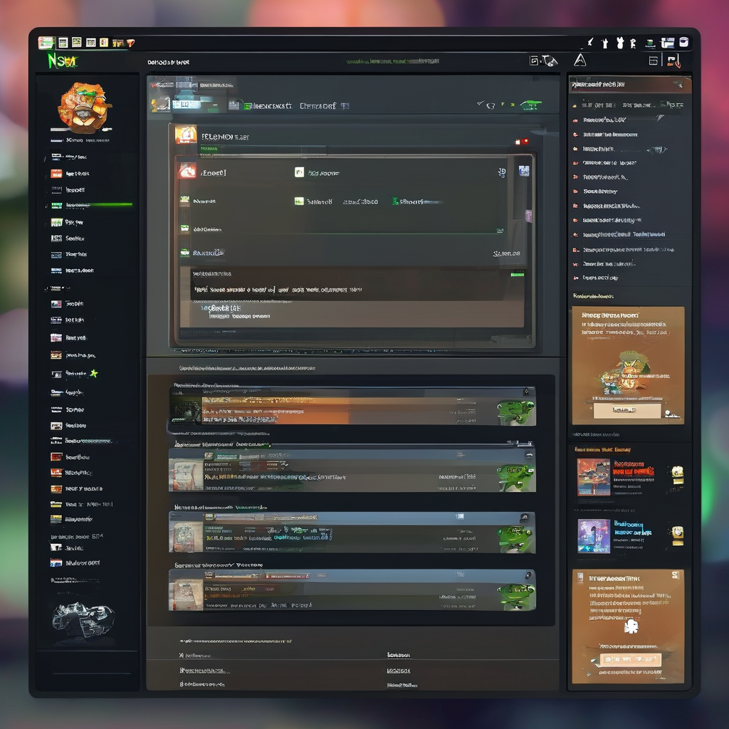Screen dimensions: 729x729
Task: Expand the right sidebar panel header
Action: point(676,85)
